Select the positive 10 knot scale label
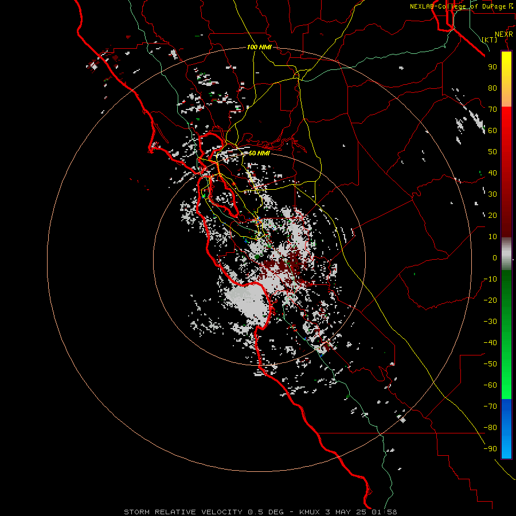516x516 pixels. [492, 237]
